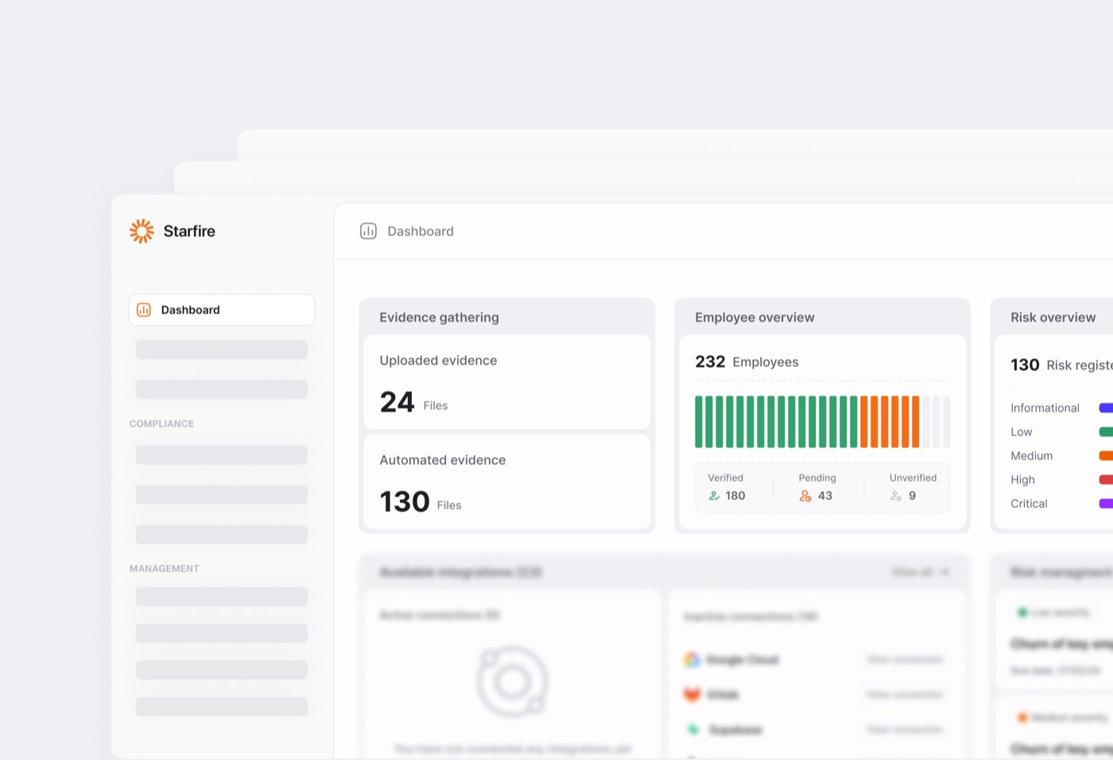Click the grey unverified section of employee bar
The width and height of the screenshot is (1113, 760).
pos(936,422)
